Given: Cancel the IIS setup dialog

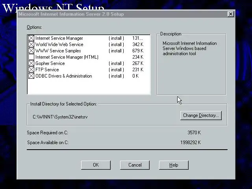Looking at the screenshot, I should click(135, 165).
